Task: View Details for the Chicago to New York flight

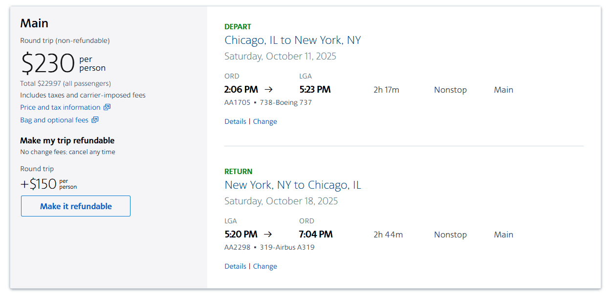Action: pyautogui.click(x=235, y=121)
